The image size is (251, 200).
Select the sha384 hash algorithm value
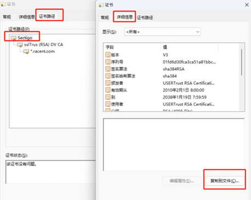(x=170, y=76)
